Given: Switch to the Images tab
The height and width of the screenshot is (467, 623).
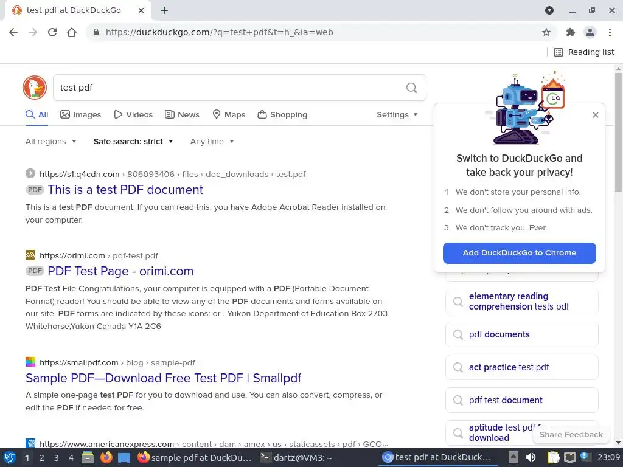Looking at the screenshot, I should [81, 115].
